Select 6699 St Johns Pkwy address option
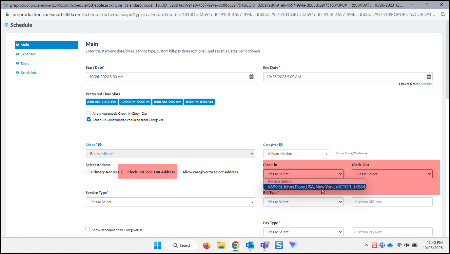 (316, 187)
